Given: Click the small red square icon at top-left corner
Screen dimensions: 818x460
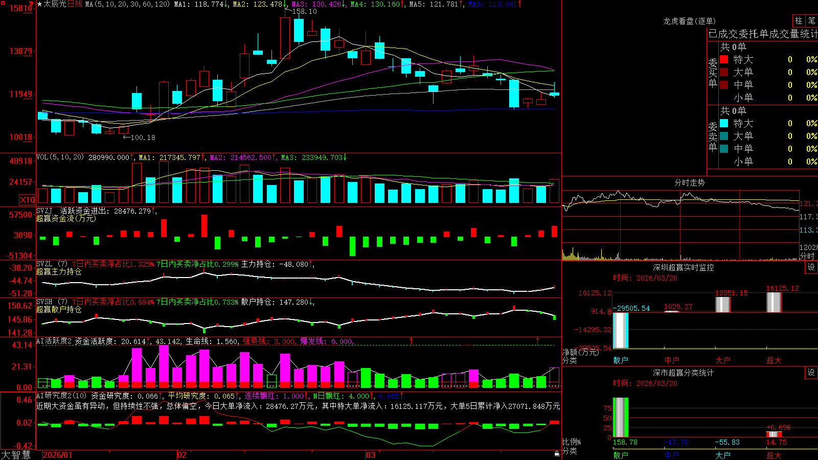Looking at the screenshot, I should (2, 2).
